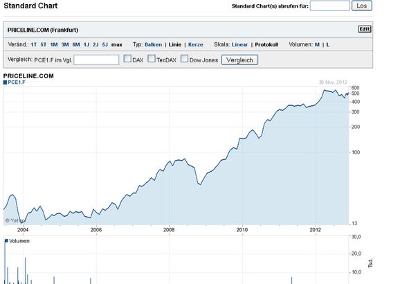The width and height of the screenshot is (418, 284).
Task: Enable the DAX comparison checkbox
Action: [127, 58]
